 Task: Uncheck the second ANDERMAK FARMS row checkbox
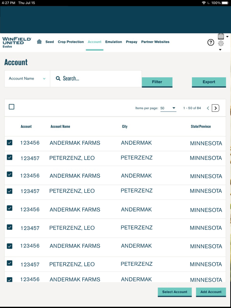pyautogui.click(x=10, y=174)
